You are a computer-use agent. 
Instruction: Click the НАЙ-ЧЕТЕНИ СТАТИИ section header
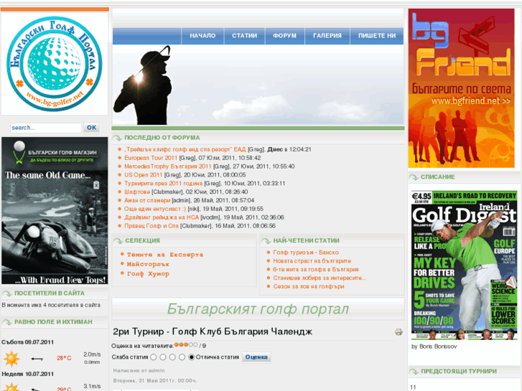[307, 240]
